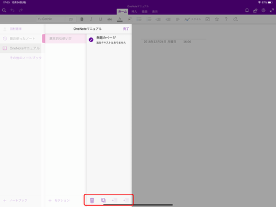This screenshot has width=276, height=207.
Task: Tap 完了 to finish editing
Action: click(126, 29)
